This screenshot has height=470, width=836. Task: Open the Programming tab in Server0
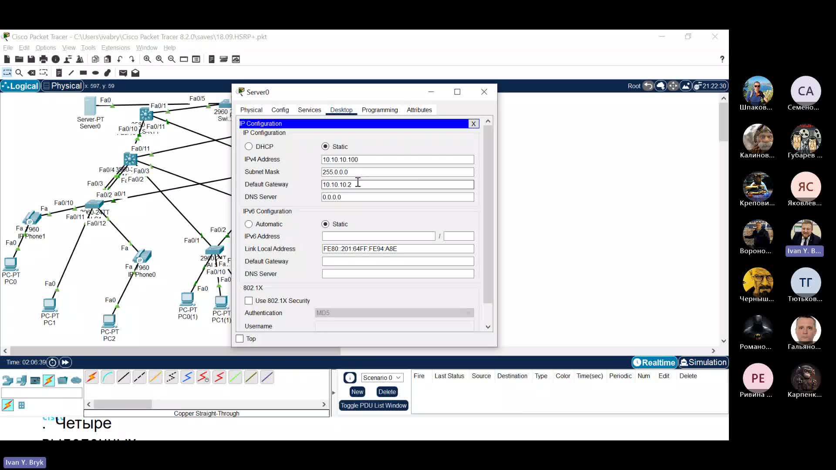tap(380, 110)
